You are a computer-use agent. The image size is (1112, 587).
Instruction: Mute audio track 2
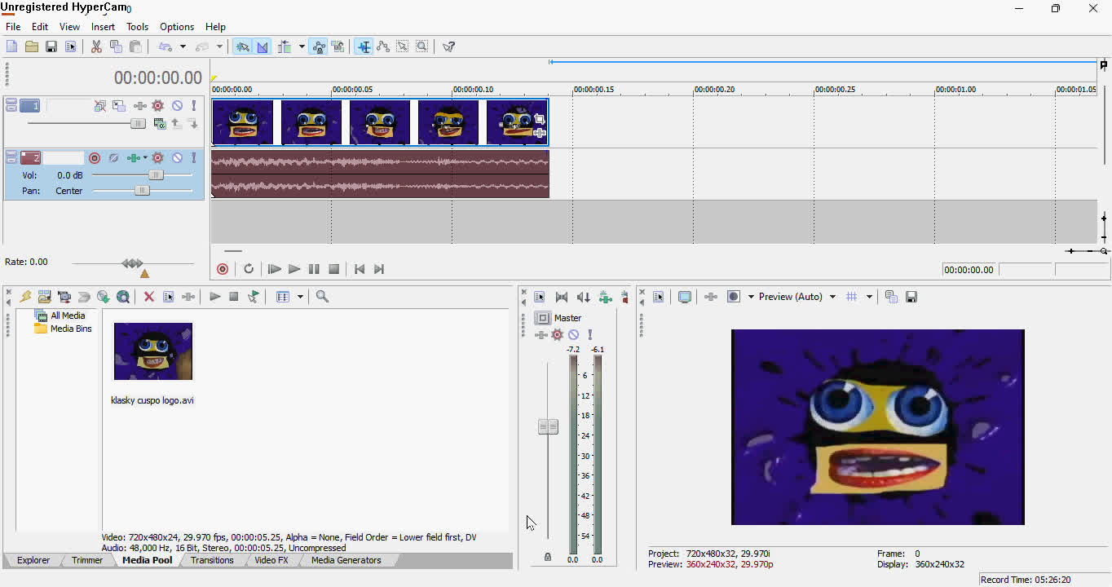pos(177,157)
